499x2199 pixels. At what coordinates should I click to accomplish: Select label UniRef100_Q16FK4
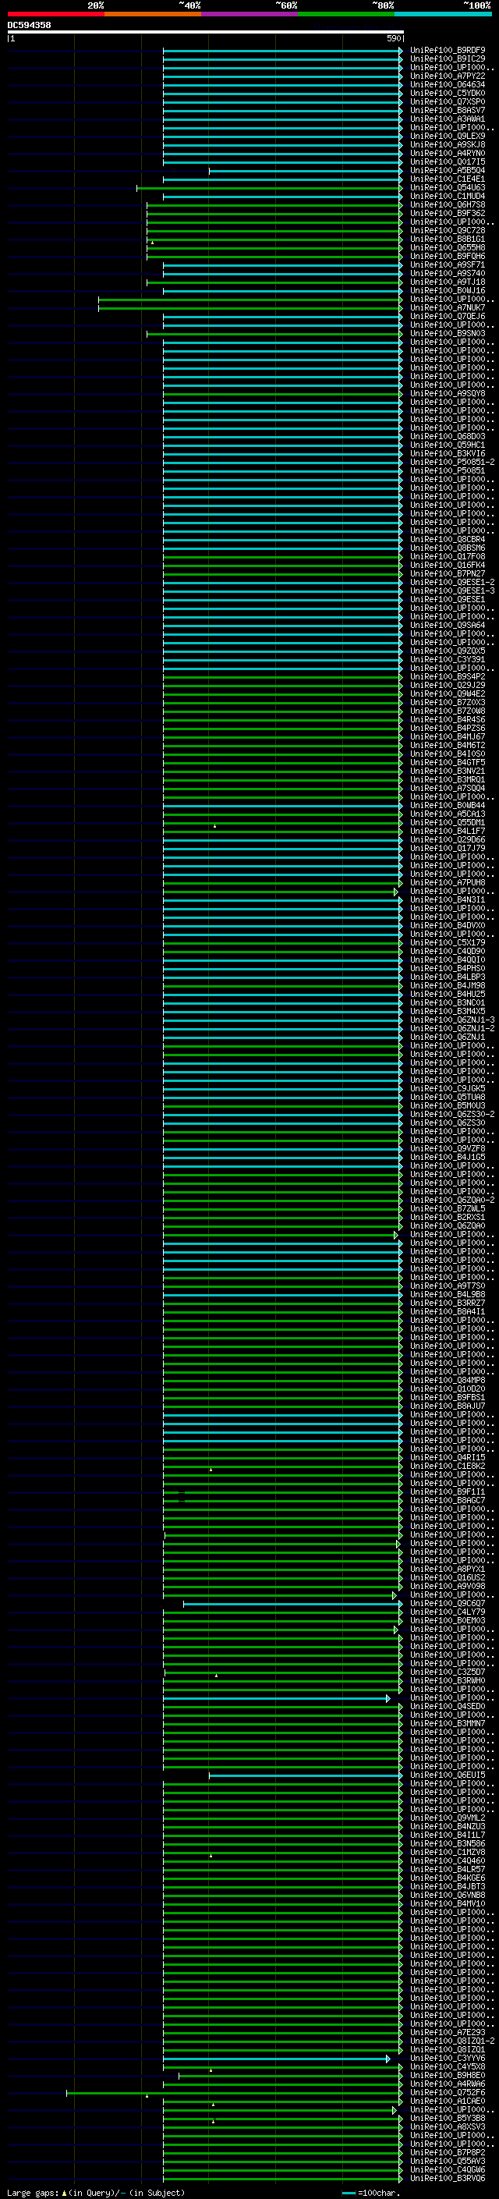click(448, 566)
